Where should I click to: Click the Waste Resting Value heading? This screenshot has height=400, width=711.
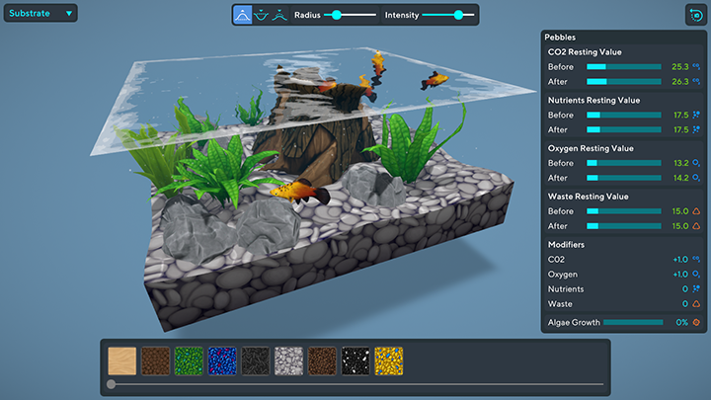click(589, 197)
